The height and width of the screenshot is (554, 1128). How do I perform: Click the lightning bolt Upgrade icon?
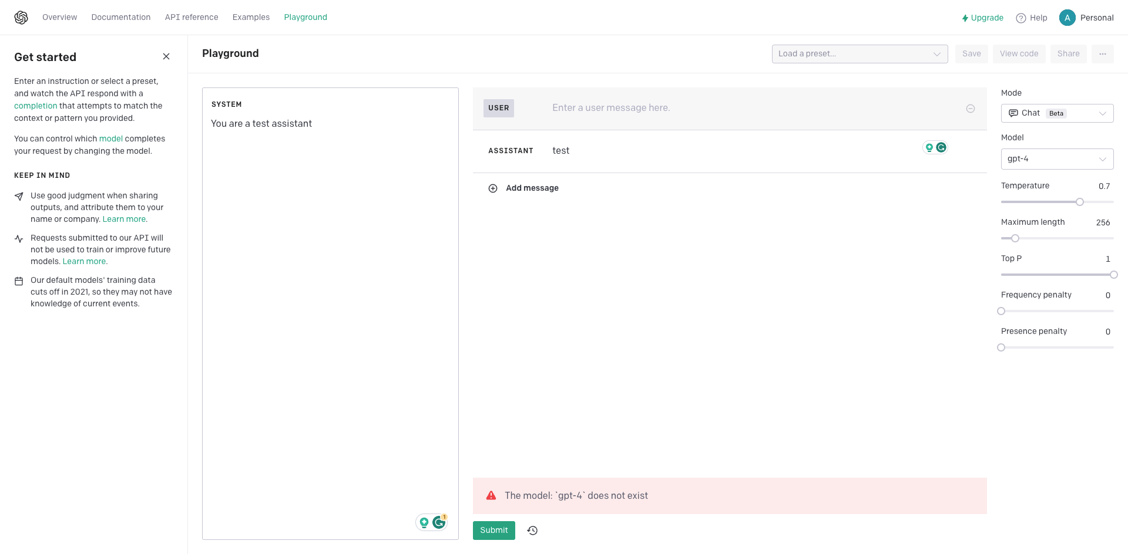(x=965, y=18)
